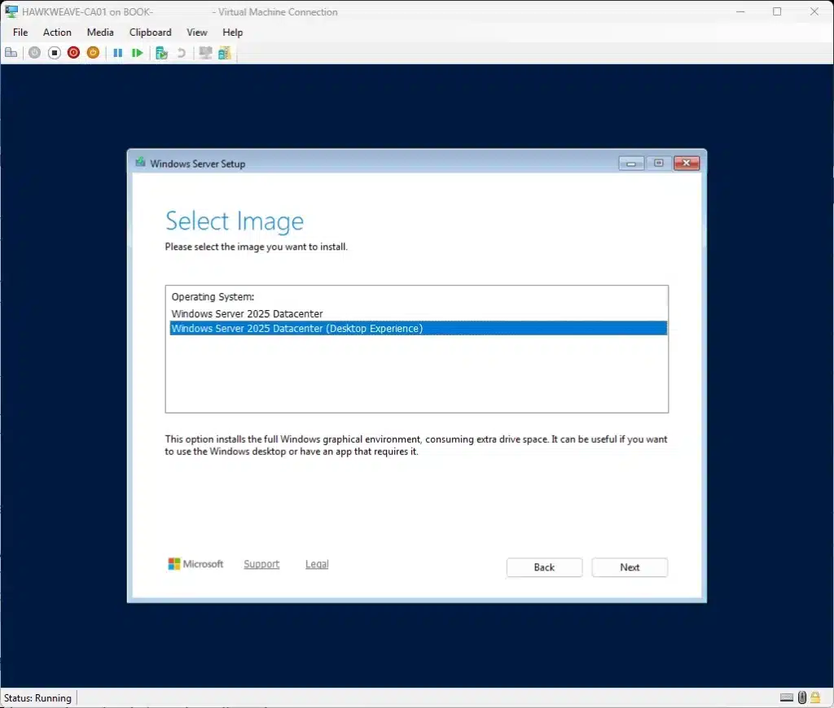Click the Enhanced Session monitor icon
The image size is (834, 708).
coord(205,53)
